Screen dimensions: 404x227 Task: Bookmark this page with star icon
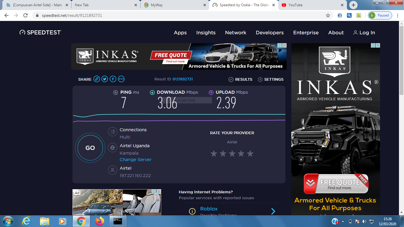328,15
